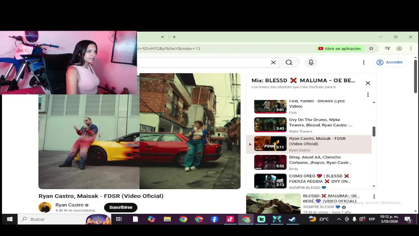Click the video player area
This screenshot has width=419, height=236.
point(139,131)
